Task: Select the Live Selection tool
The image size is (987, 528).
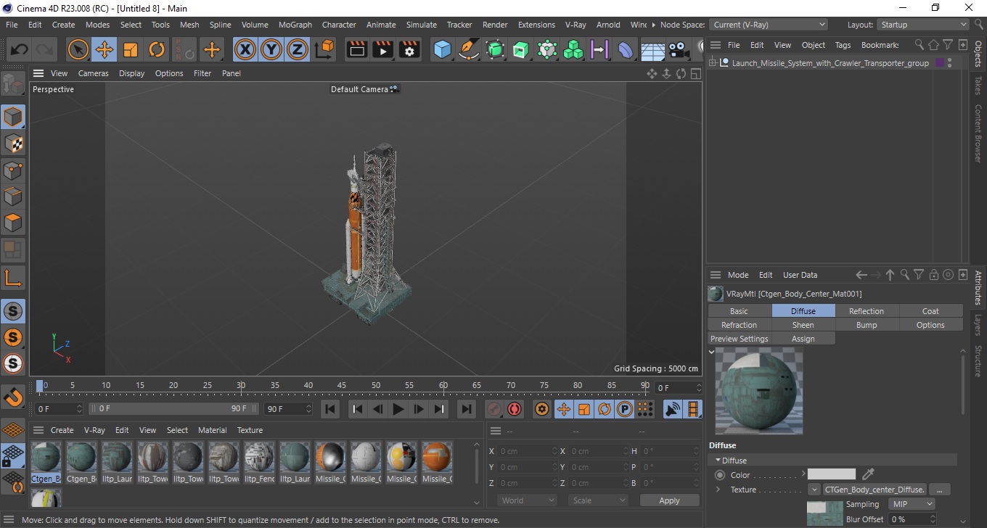Action: (78, 49)
